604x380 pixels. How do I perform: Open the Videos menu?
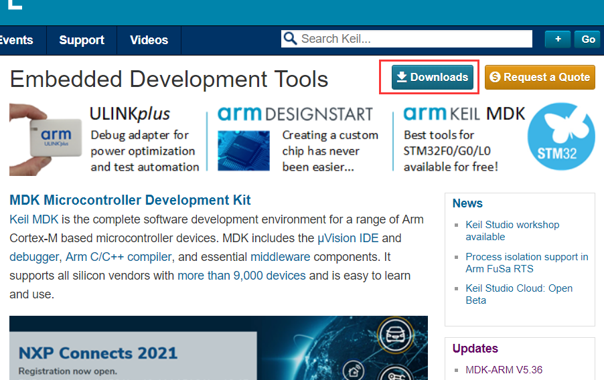coord(149,40)
